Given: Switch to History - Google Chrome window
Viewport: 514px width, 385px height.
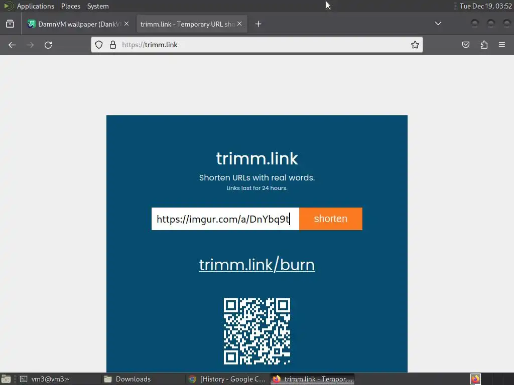Looking at the screenshot, I should coord(227,379).
